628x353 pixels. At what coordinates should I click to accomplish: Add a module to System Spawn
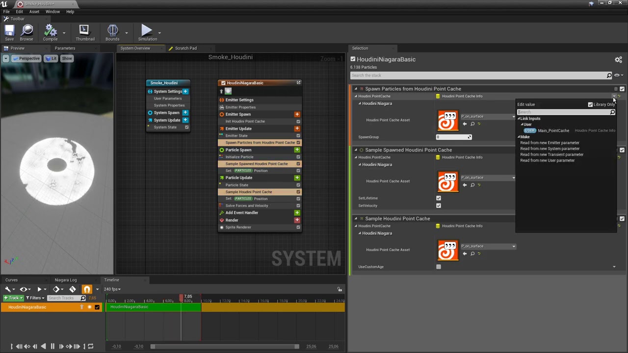point(185,113)
